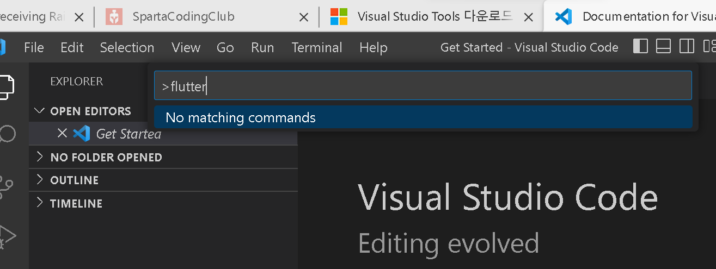
Task: Open the Terminal menu
Action: (x=317, y=48)
